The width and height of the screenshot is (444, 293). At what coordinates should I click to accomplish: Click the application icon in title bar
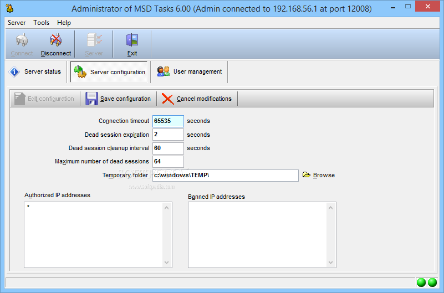(x=9, y=8)
